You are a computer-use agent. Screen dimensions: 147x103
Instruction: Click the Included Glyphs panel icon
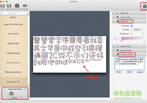click(117, 55)
